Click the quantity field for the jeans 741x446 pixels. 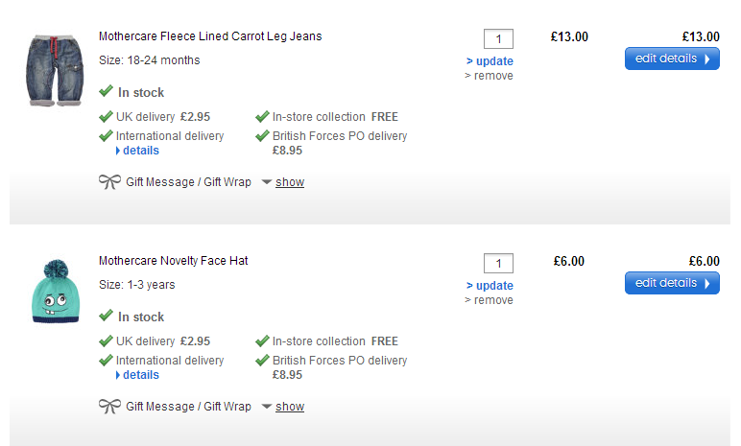pyautogui.click(x=498, y=39)
